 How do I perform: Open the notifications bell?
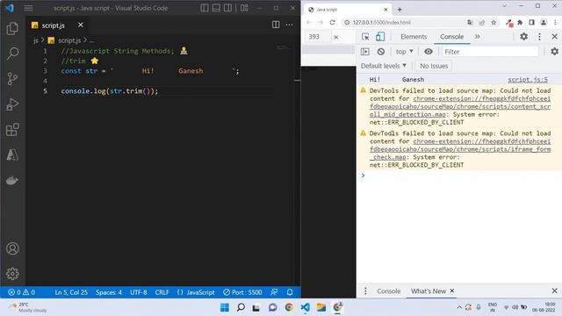(x=290, y=292)
